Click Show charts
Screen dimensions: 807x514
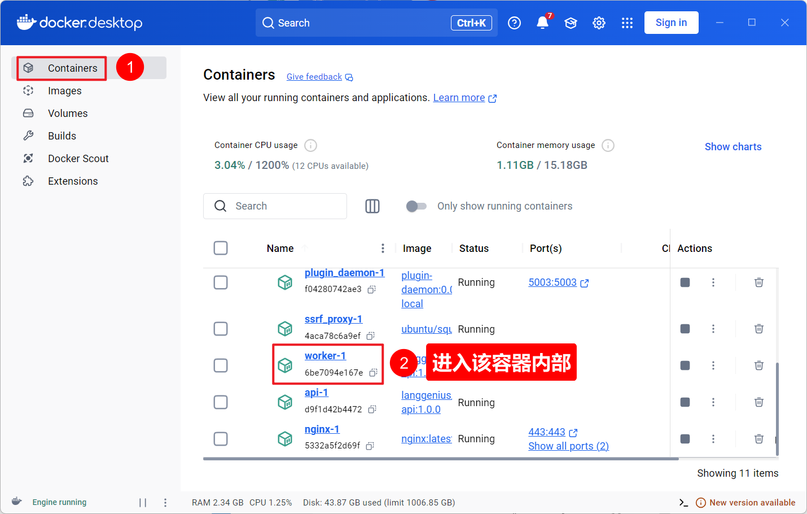[x=733, y=147]
